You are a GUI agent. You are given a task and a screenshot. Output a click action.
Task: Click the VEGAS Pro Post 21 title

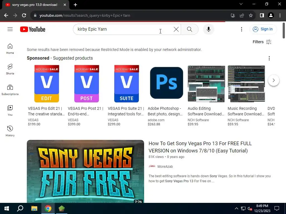tap(85, 111)
